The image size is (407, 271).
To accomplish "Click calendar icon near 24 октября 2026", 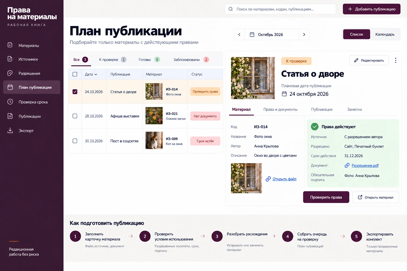I will pos(284,94).
